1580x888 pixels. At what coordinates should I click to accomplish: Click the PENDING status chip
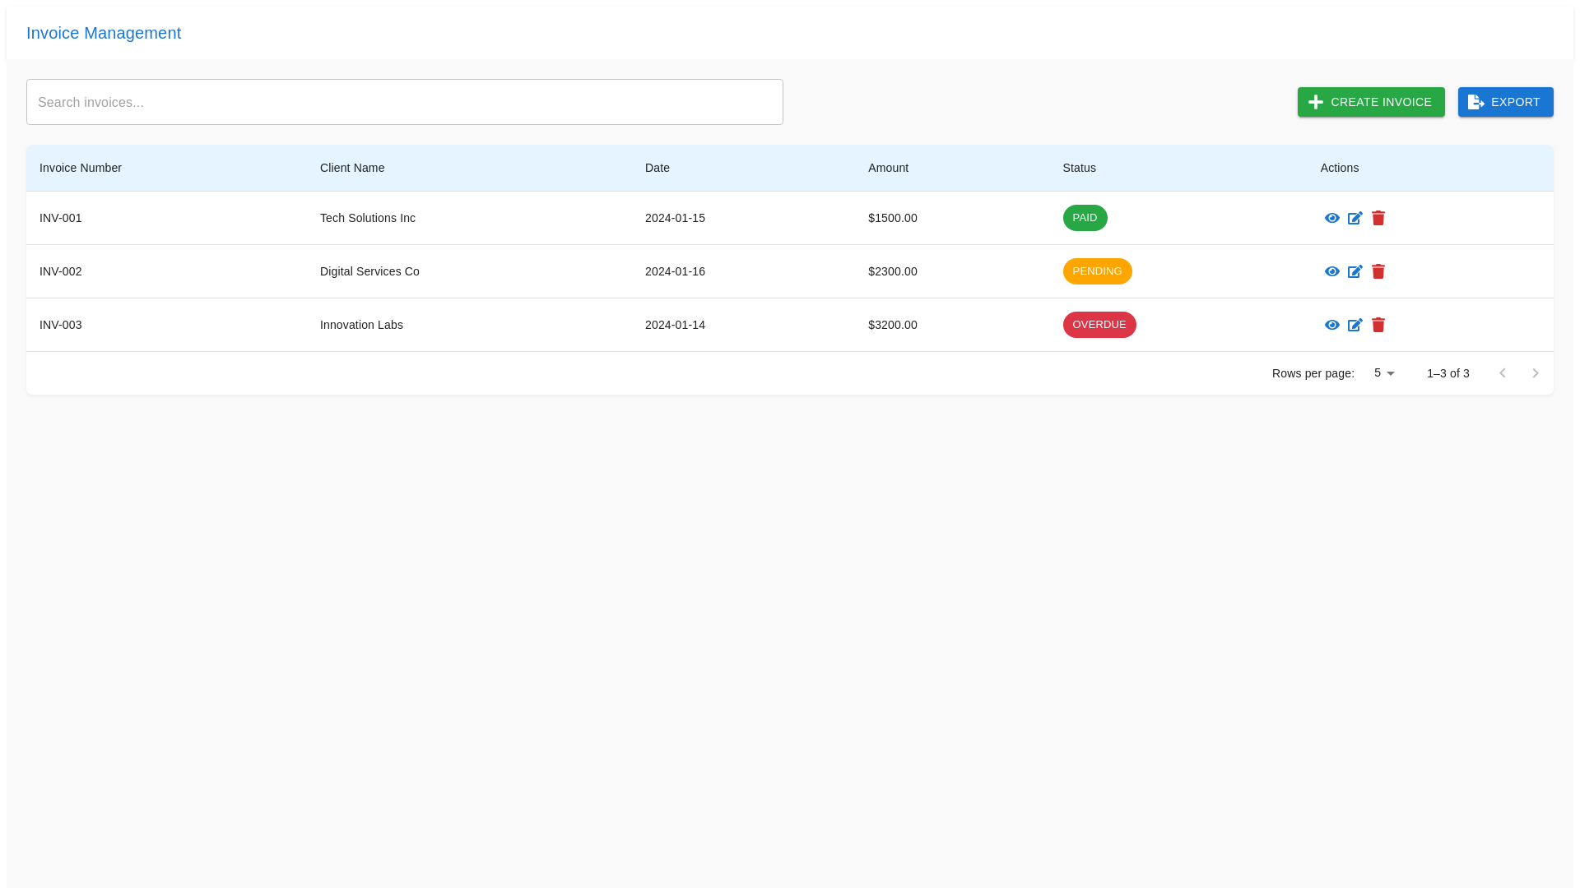pyautogui.click(x=1097, y=271)
